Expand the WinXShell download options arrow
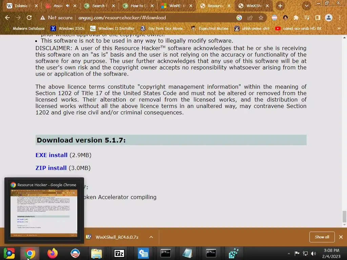The width and height of the screenshot is (347, 260). pos(151,237)
